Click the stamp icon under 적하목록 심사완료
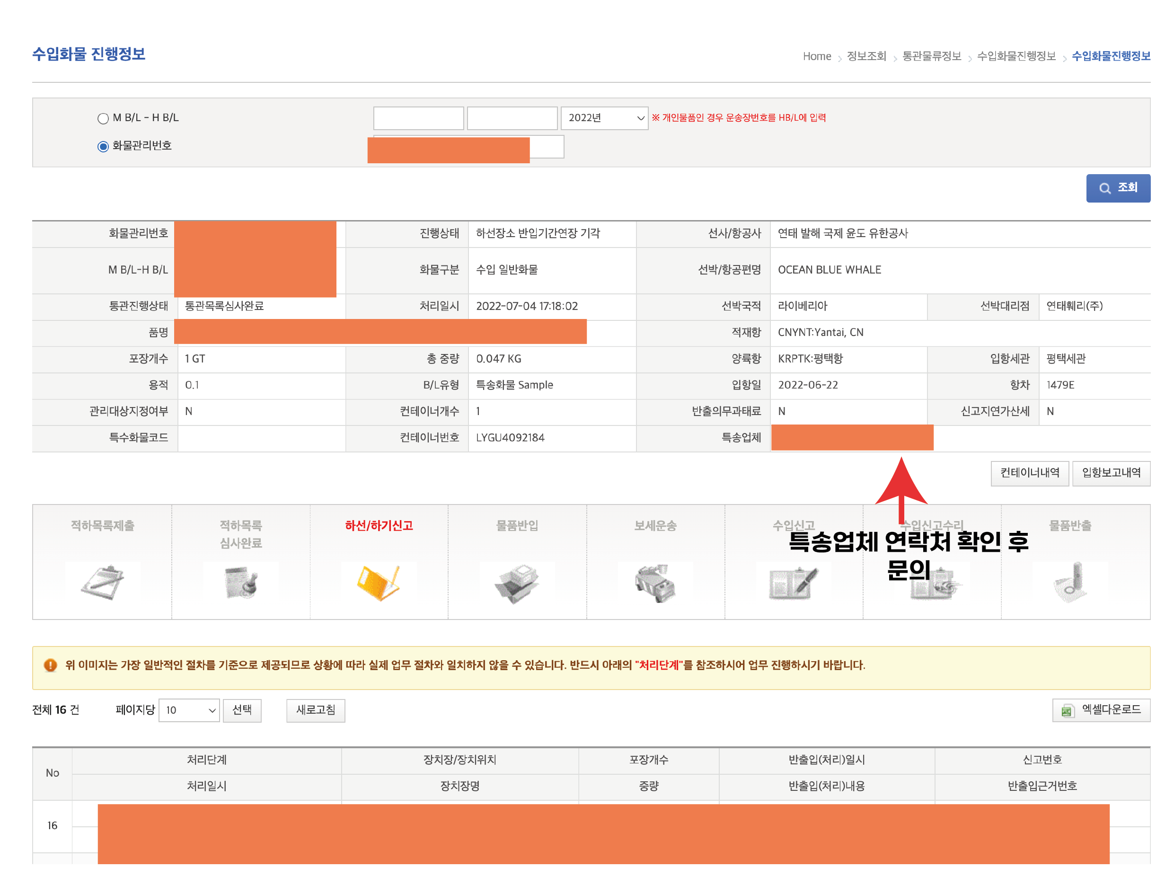The height and width of the screenshot is (894, 1174). coord(240,583)
